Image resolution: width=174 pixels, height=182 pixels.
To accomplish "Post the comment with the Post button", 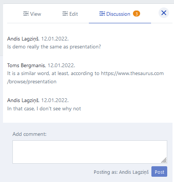I will click(x=159, y=171).
